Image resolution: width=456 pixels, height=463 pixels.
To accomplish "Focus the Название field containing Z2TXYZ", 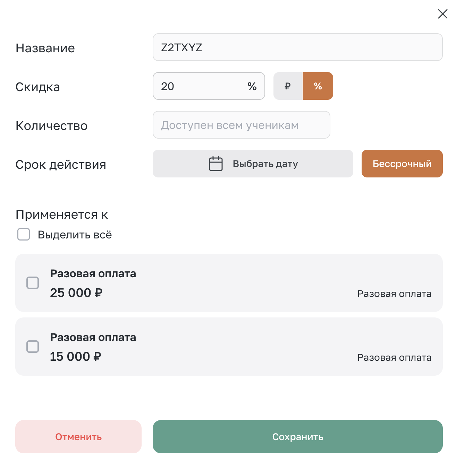I will point(298,47).
